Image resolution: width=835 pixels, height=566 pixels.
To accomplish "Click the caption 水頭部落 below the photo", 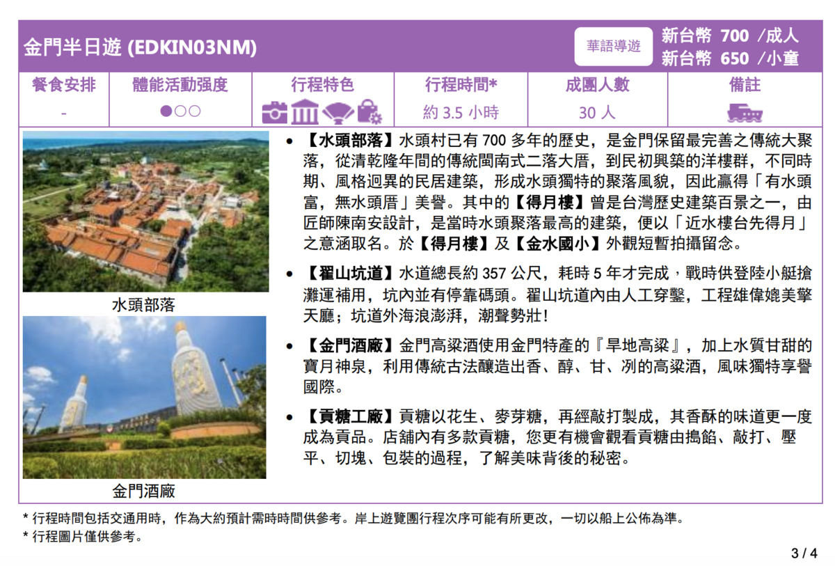I will click(x=143, y=305).
